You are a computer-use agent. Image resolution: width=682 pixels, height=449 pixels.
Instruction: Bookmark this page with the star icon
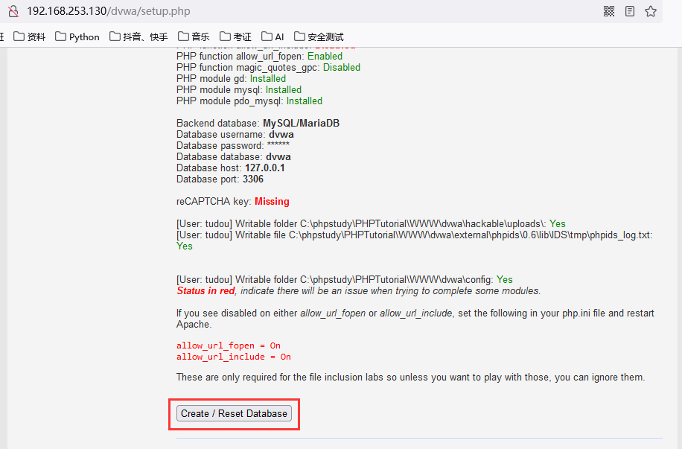[650, 11]
